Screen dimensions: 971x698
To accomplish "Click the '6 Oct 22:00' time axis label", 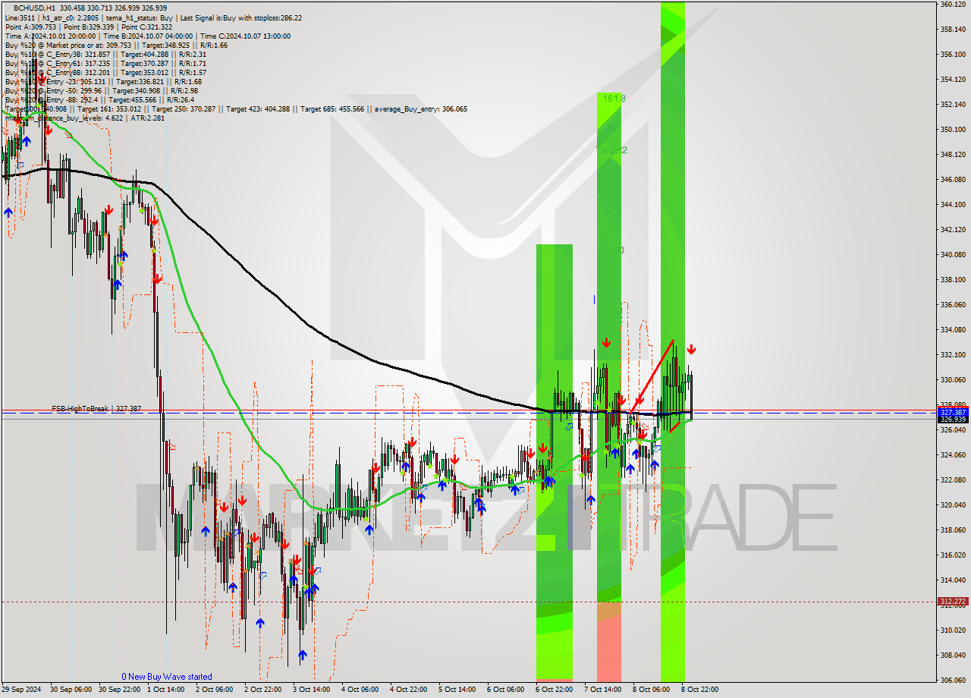I will (554, 690).
